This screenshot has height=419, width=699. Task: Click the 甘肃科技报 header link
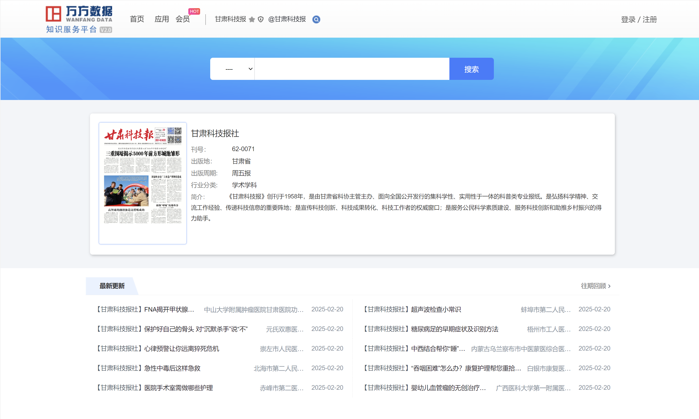click(x=231, y=19)
